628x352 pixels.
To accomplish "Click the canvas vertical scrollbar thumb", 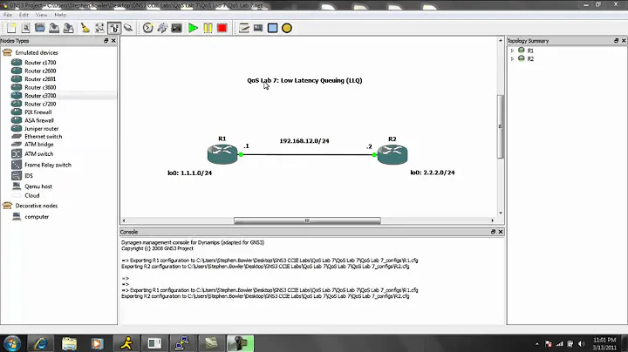I will coord(501,126).
